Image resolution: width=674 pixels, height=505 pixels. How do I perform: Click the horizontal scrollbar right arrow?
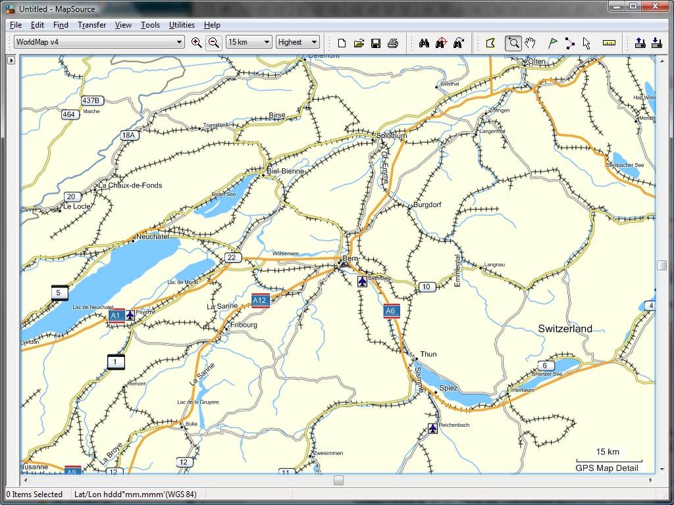pyautogui.click(x=650, y=480)
